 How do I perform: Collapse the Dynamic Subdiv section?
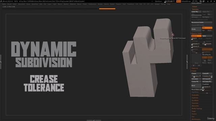(197, 33)
